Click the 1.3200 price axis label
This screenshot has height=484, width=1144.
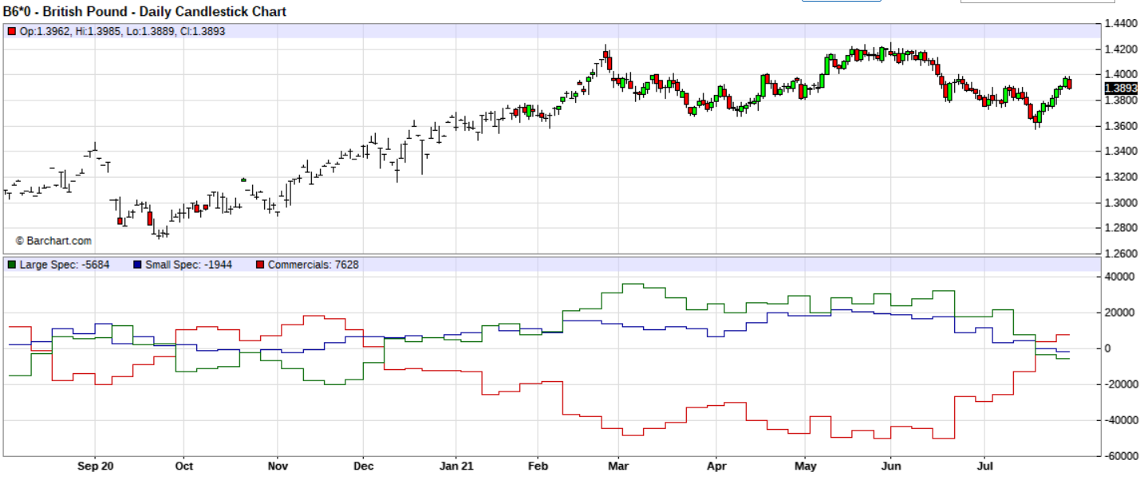pos(1121,177)
